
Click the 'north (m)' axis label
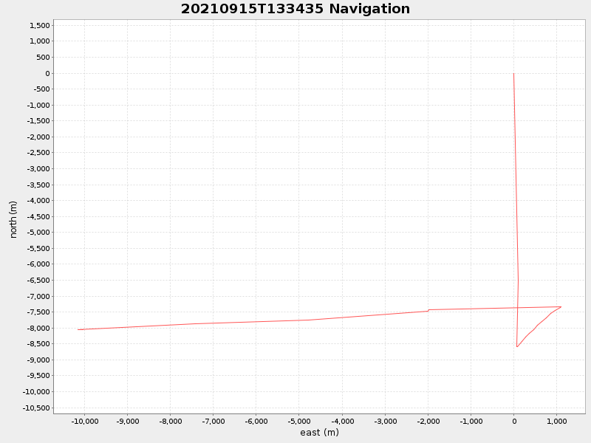point(13,219)
